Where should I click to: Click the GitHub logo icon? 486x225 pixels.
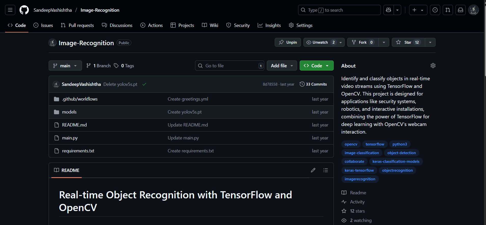pos(24,10)
